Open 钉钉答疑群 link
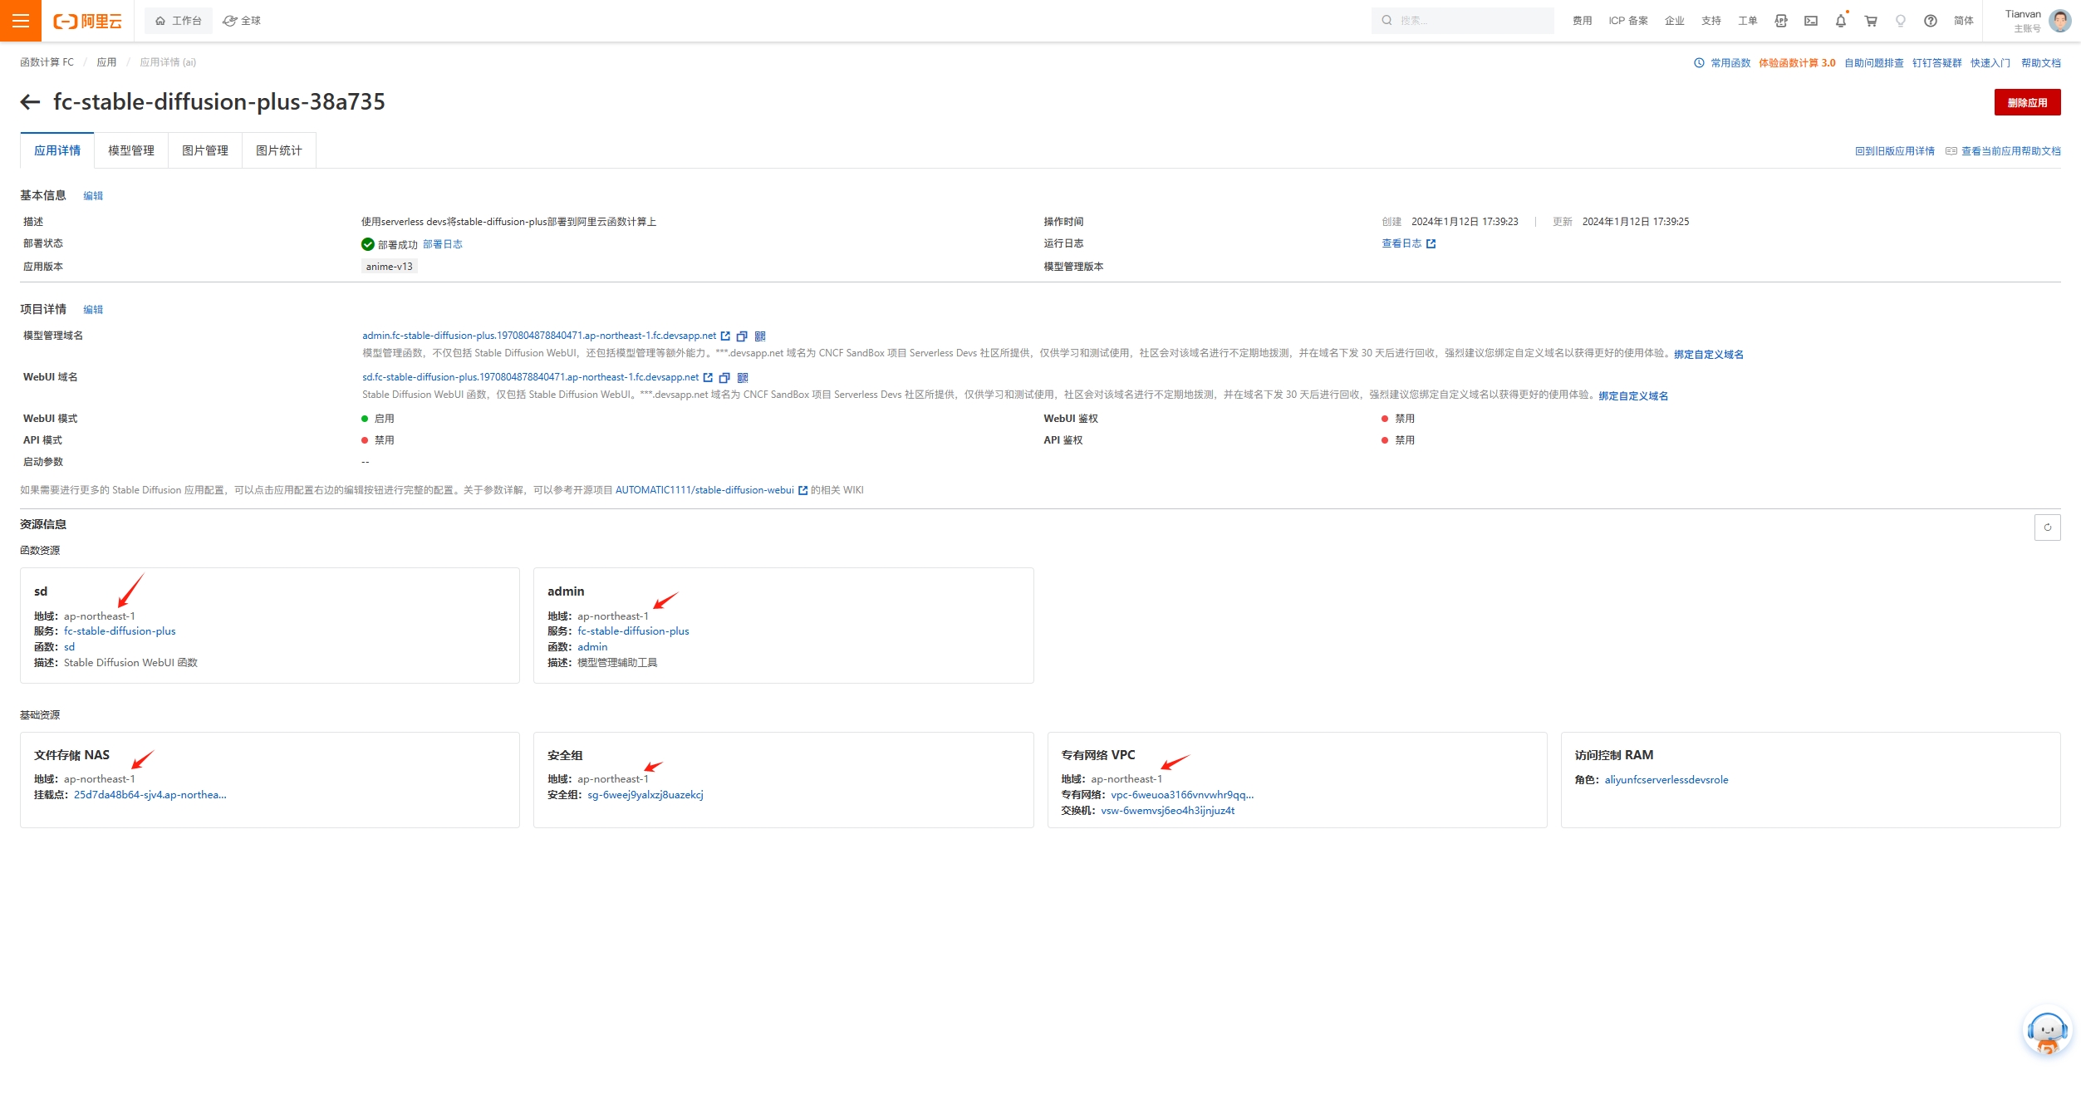 tap(1936, 63)
